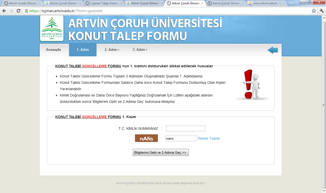Open a new tab with the plus button
The image size is (326, 193).
tap(291, 4)
